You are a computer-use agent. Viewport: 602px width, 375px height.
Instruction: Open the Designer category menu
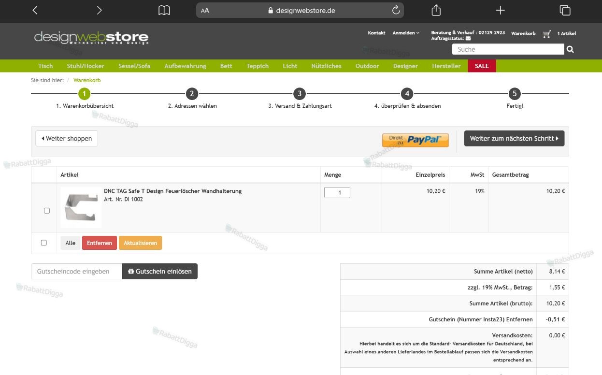[x=405, y=66]
